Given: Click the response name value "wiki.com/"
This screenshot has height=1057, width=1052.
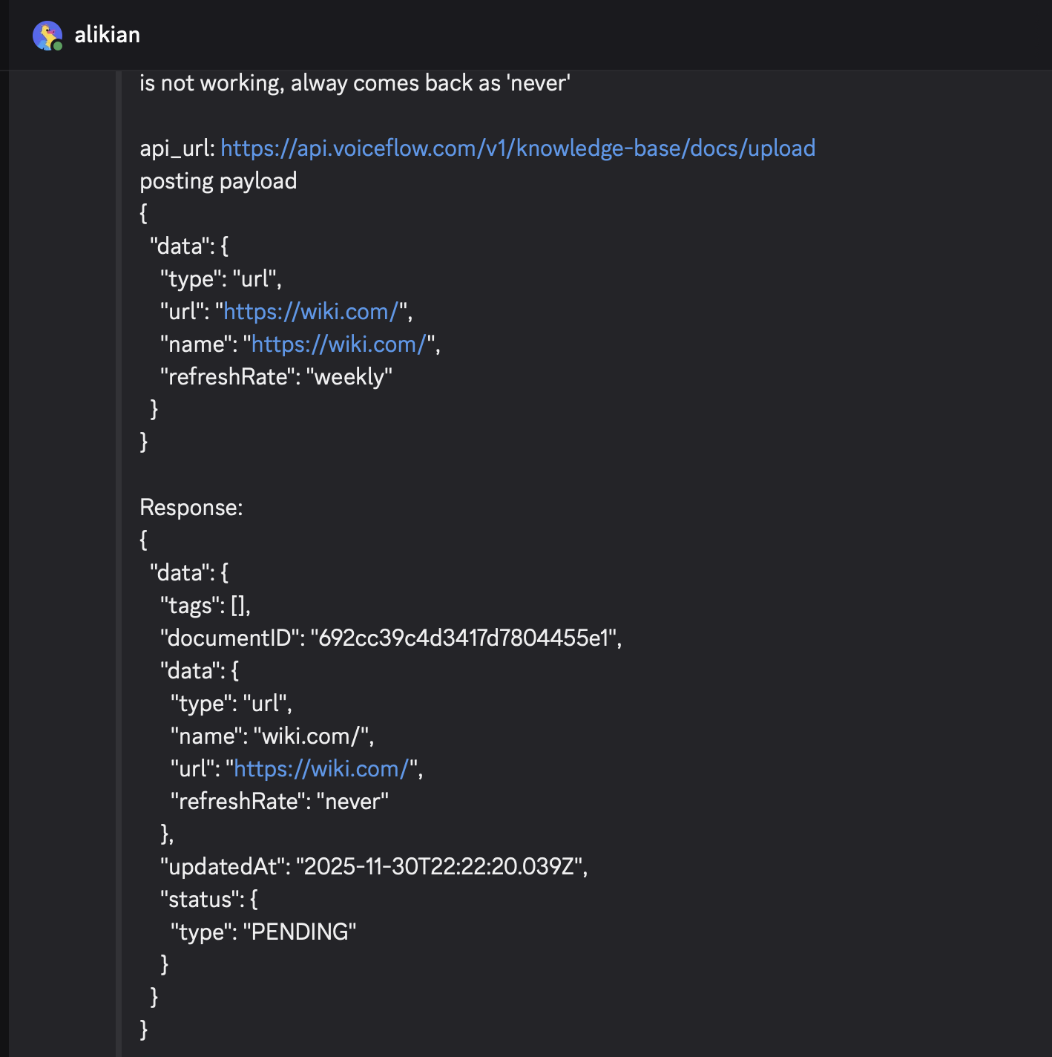Looking at the screenshot, I should pos(313,736).
